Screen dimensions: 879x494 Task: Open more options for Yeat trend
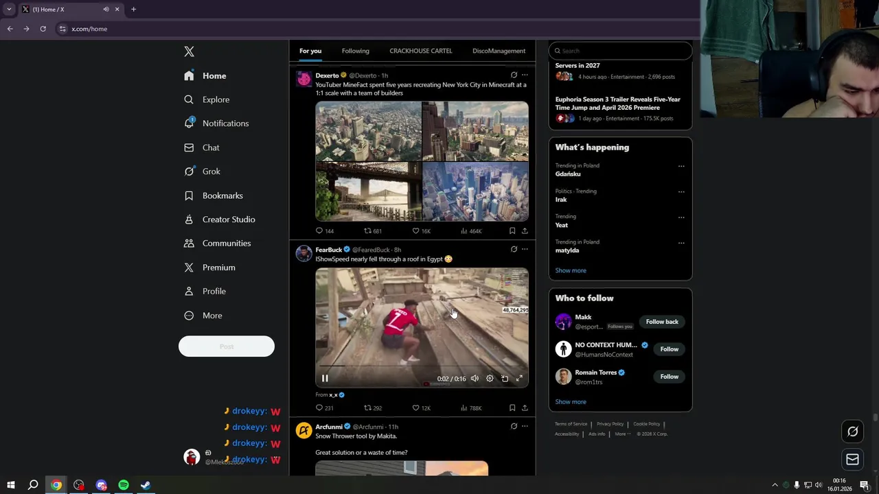tap(681, 217)
